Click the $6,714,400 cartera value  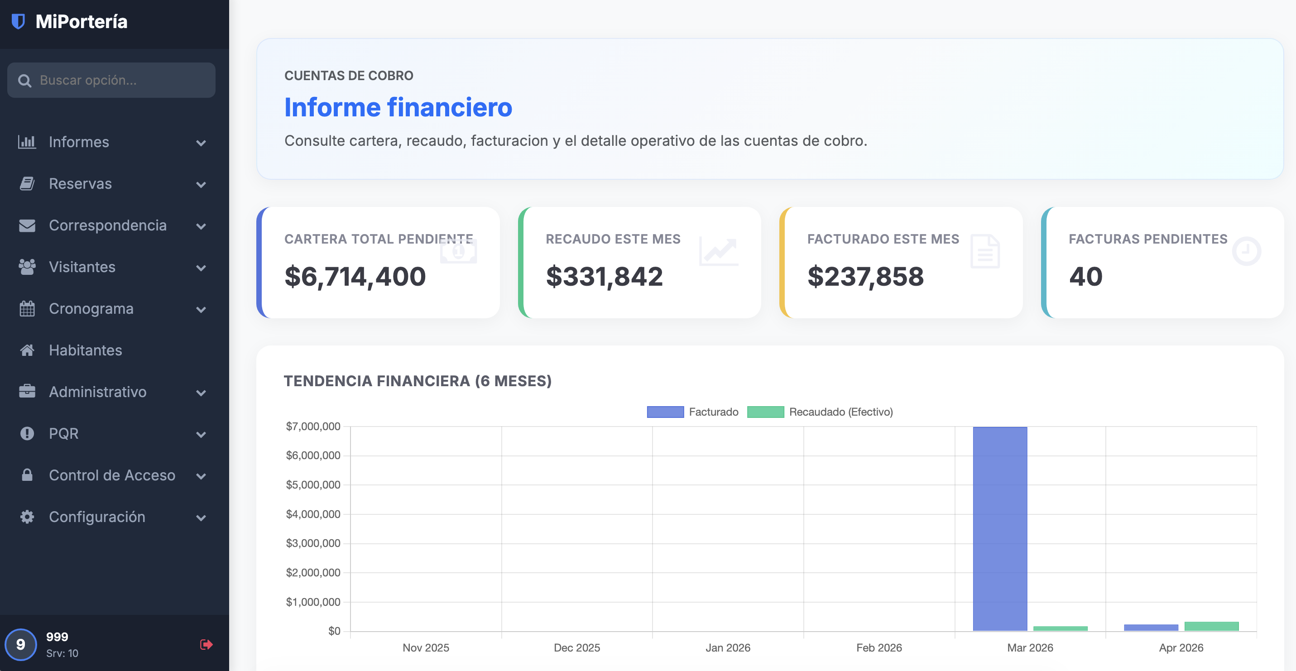pos(355,276)
